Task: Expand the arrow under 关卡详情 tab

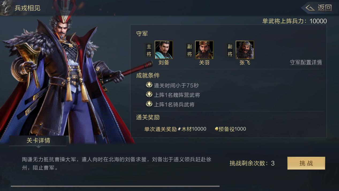Action: pos(38,147)
